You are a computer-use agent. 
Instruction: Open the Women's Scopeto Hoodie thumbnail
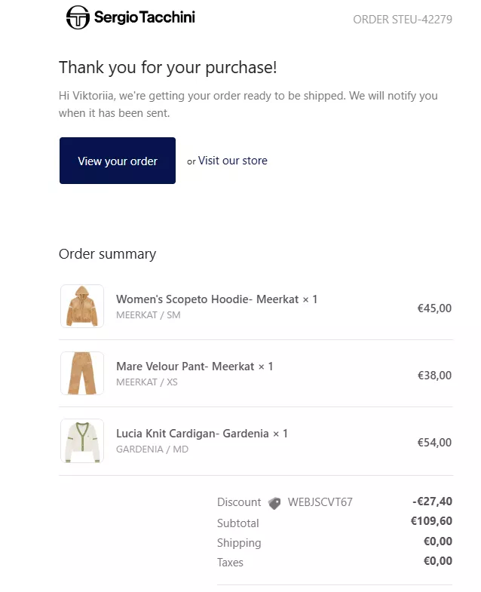pos(82,306)
